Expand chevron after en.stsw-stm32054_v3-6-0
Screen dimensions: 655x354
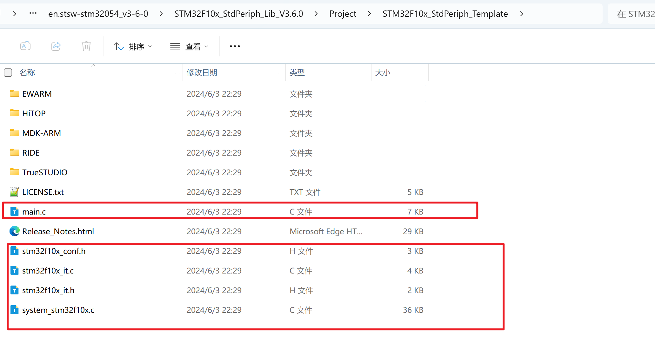pyautogui.click(x=161, y=14)
